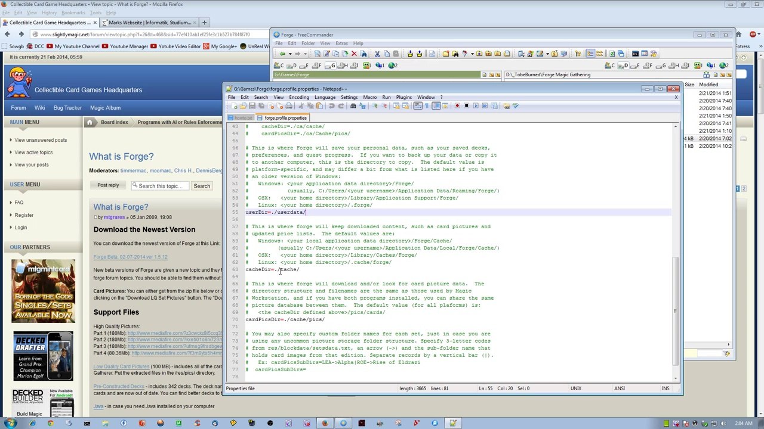Click the scissors Cut icon in FreeCommander

[x=377, y=54]
